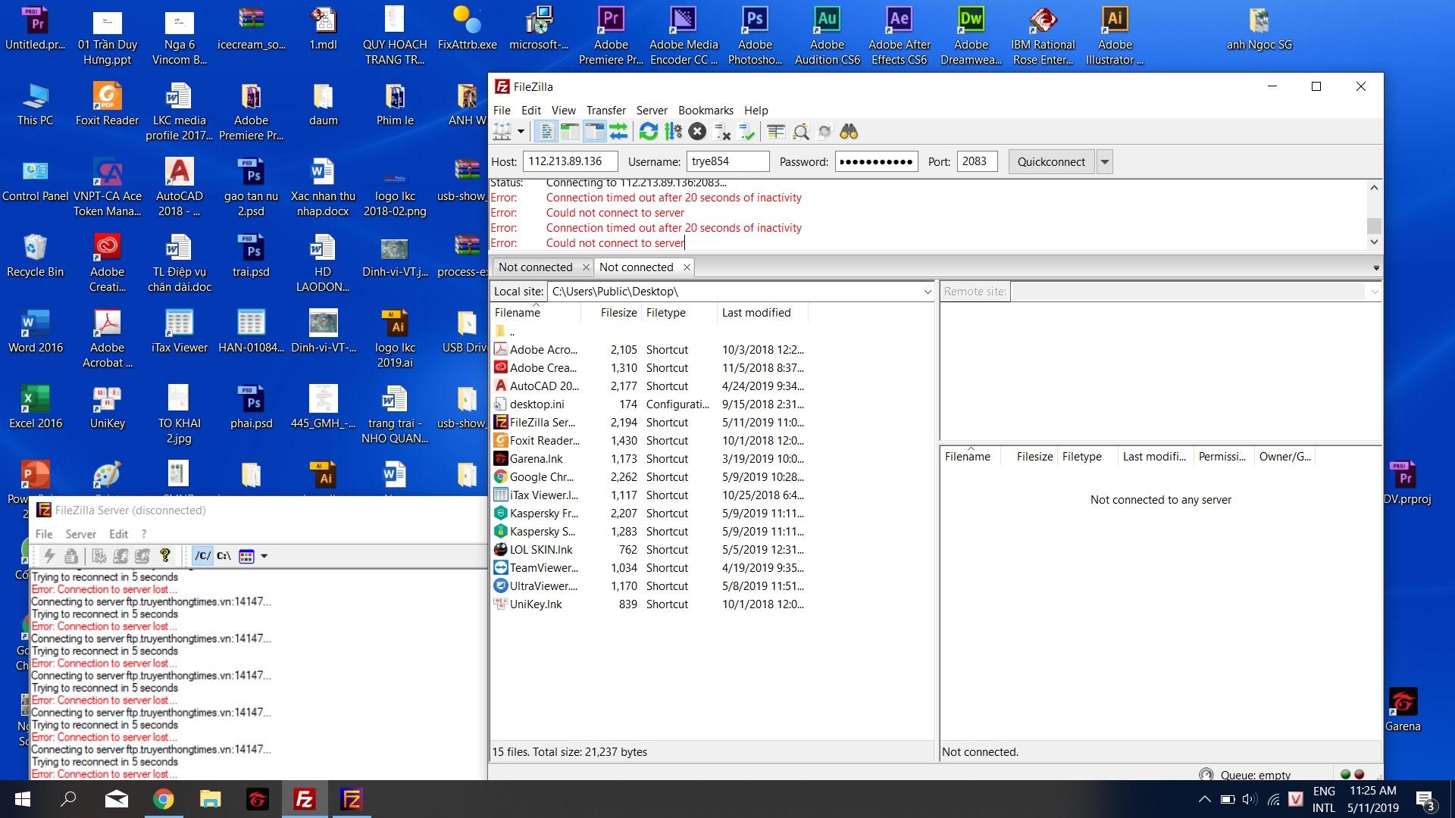Toggle filename filters magnifier icon

(x=800, y=132)
